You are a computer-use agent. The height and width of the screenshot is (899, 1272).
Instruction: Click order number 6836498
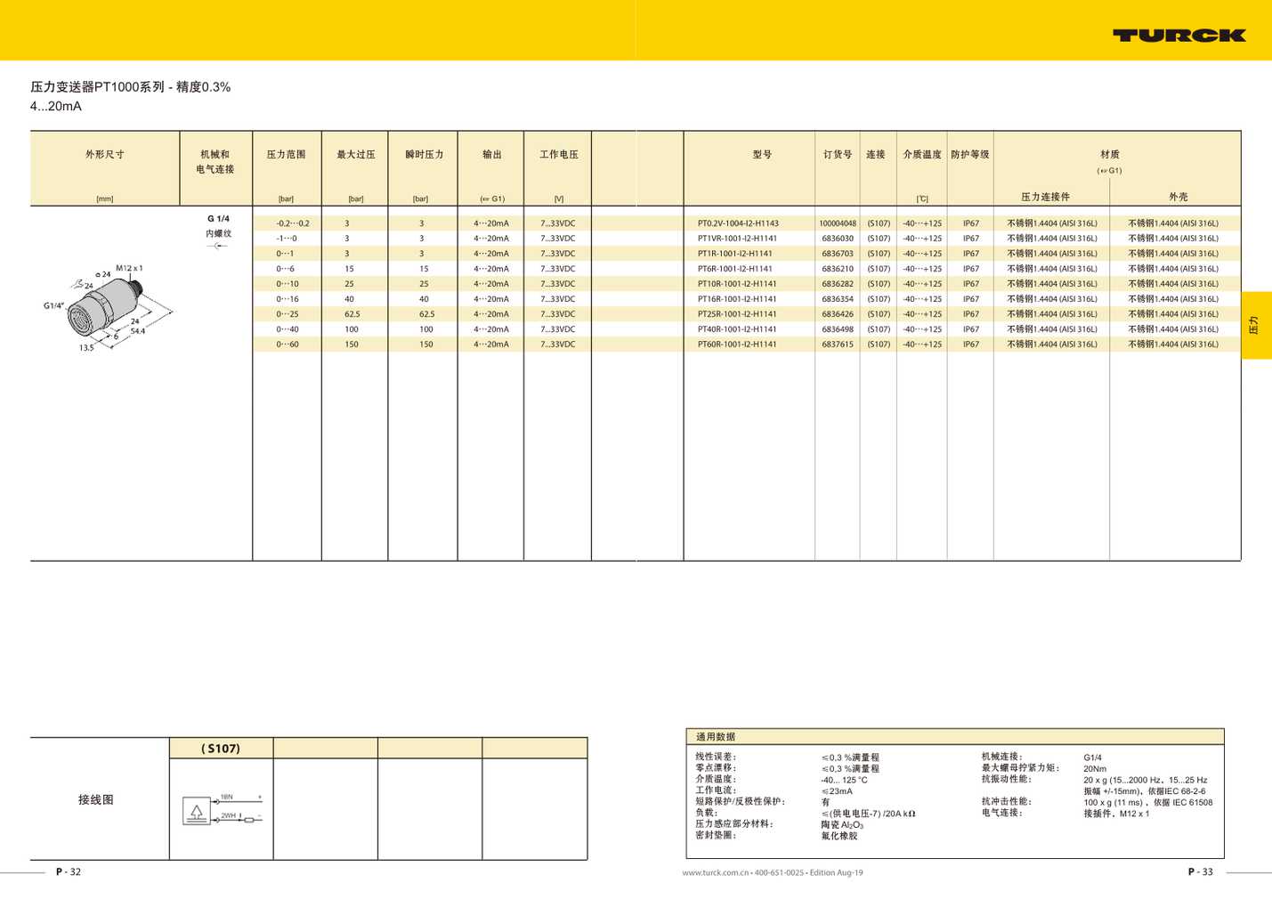838,329
